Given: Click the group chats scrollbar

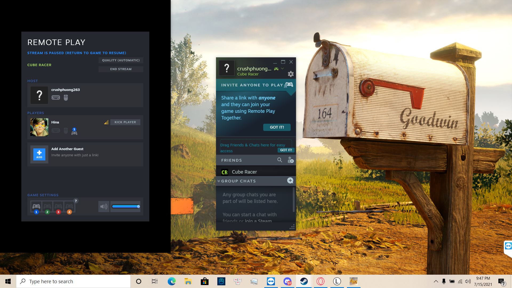Looking at the screenshot, I should (294, 199).
